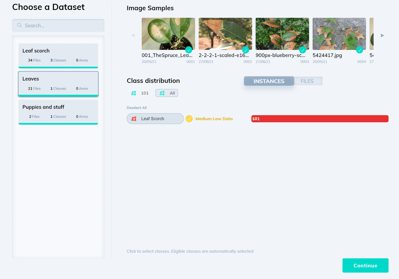This screenshot has width=399, height=279.
Task: Select the All classes filter button
Action: pyautogui.click(x=167, y=93)
